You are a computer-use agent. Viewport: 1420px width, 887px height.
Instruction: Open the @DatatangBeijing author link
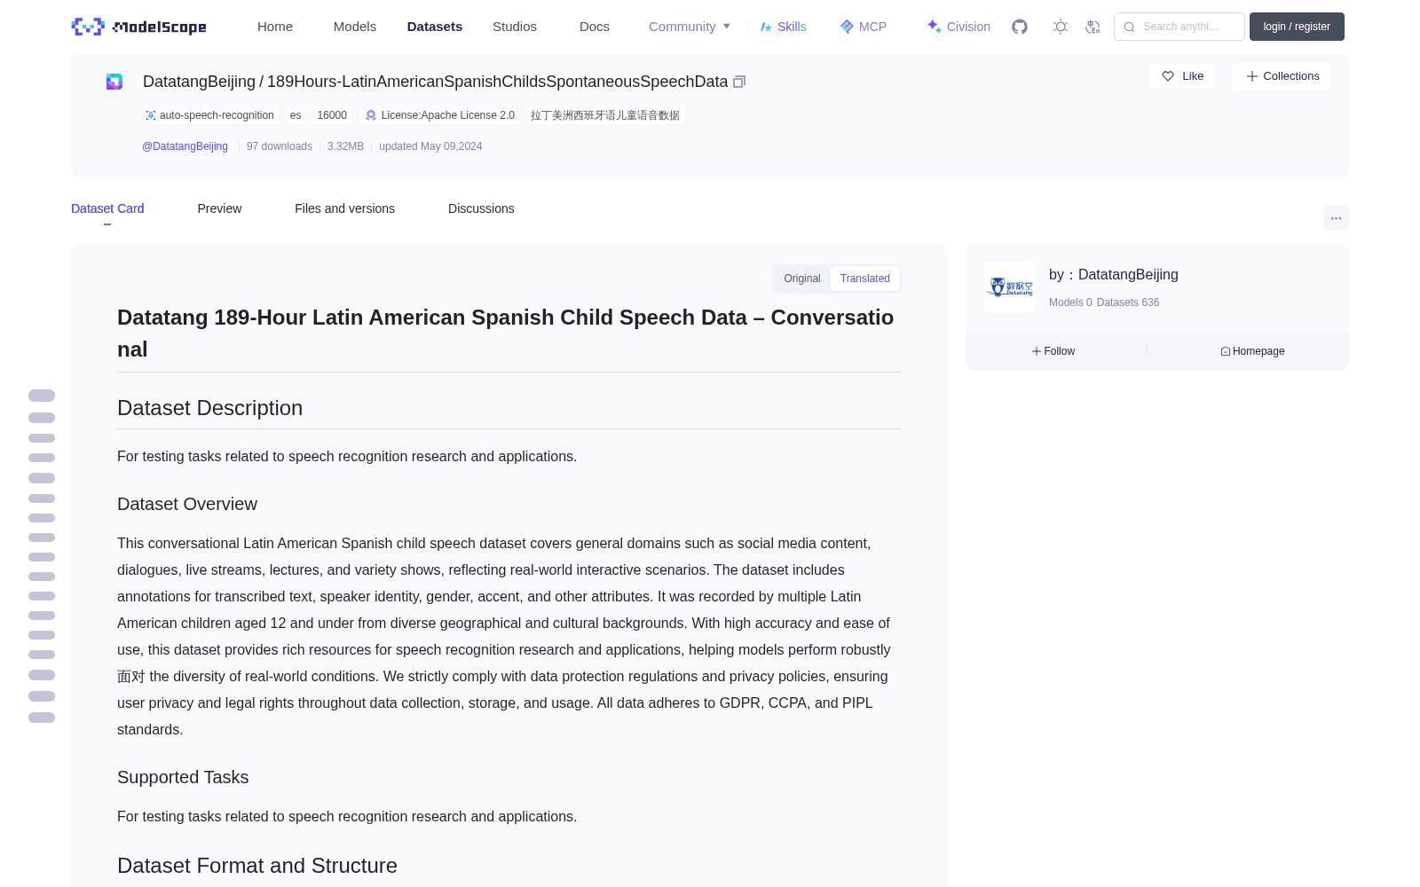coord(185,146)
